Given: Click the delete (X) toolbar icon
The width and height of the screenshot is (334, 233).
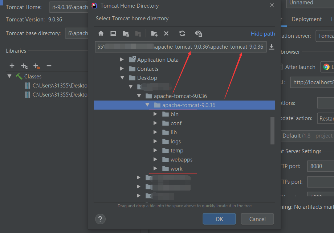Looking at the screenshot, I should point(166,33).
